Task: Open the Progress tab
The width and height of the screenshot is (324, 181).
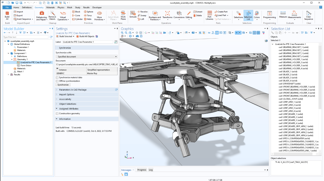Action: (142, 170)
